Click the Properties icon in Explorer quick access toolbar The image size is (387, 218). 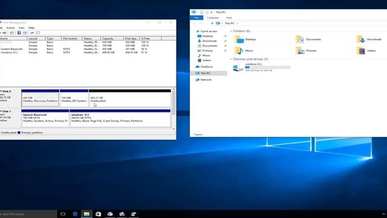(x=201, y=12)
